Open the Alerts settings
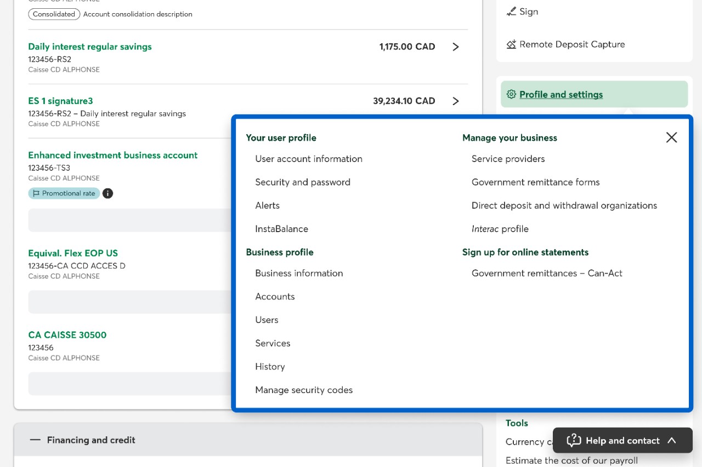Viewport: 702px width, 467px height. pyautogui.click(x=267, y=205)
